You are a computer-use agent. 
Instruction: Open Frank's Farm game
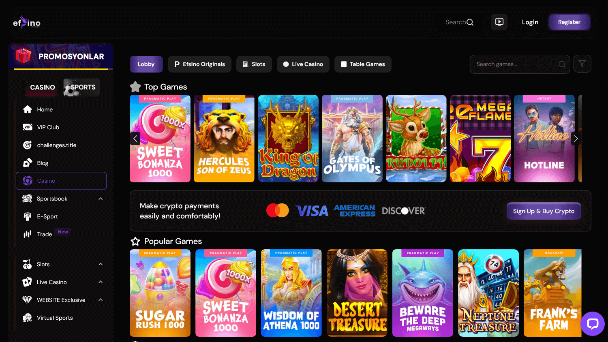pos(552,293)
